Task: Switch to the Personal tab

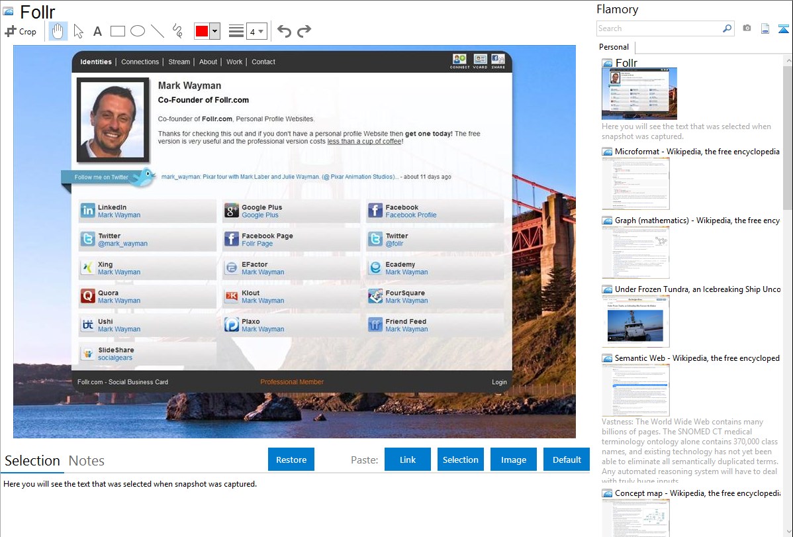Action: (x=614, y=46)
